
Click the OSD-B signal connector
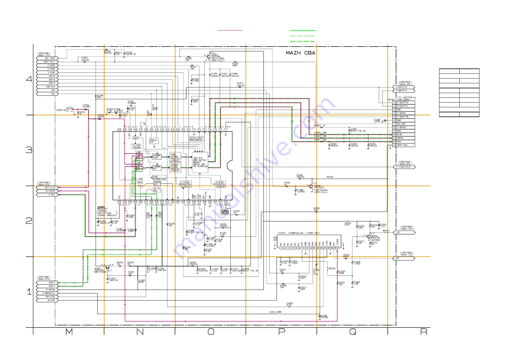(x=48, y=76)
